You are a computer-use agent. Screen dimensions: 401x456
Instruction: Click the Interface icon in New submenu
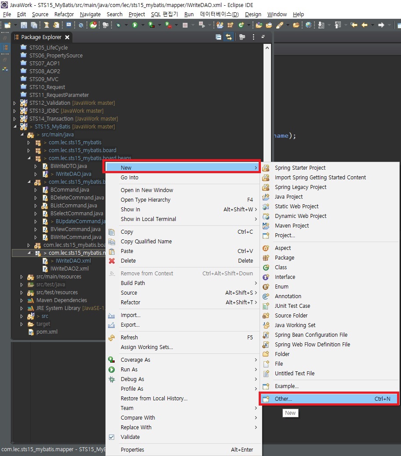pyautogui.click(x=266, y=277)
